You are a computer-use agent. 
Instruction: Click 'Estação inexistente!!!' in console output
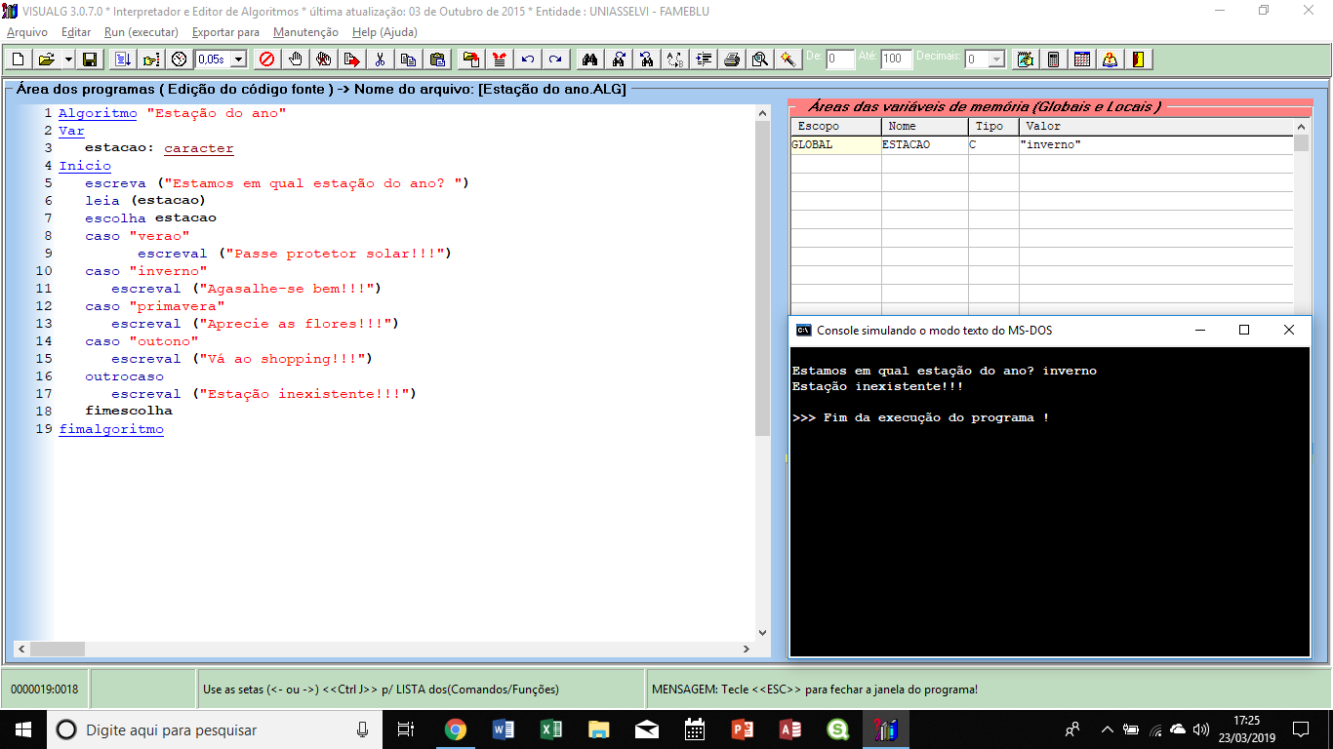(x=878, y=386)
